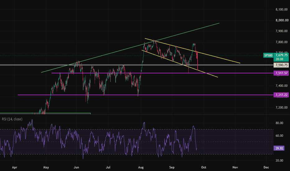Select the 7,317.22 purple level label
The image size is (290, 171).
[281, 95]
